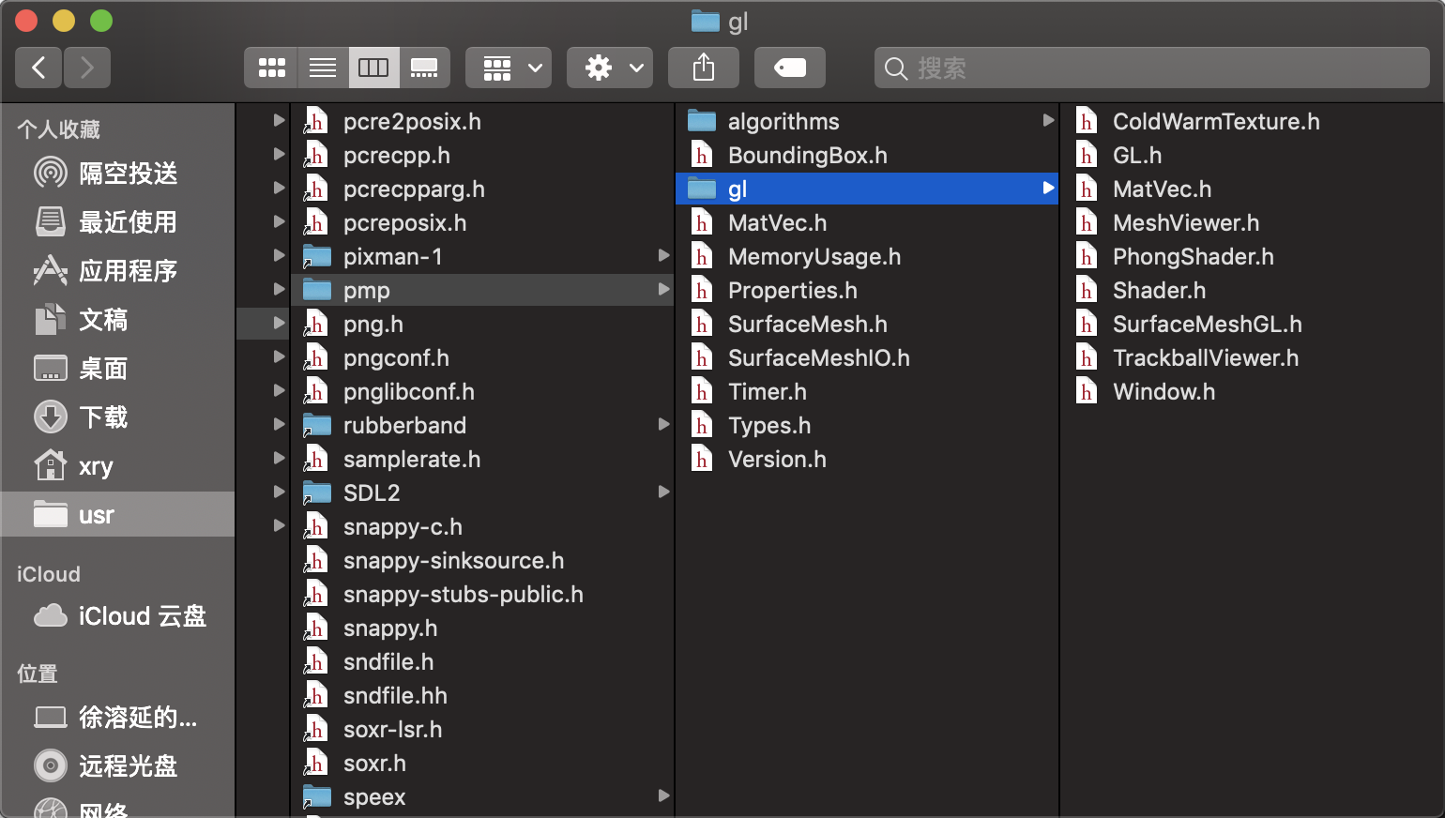Switch to list view mode
The image size is (1445, 818).
pyautogui.click(x=322, y=68)
